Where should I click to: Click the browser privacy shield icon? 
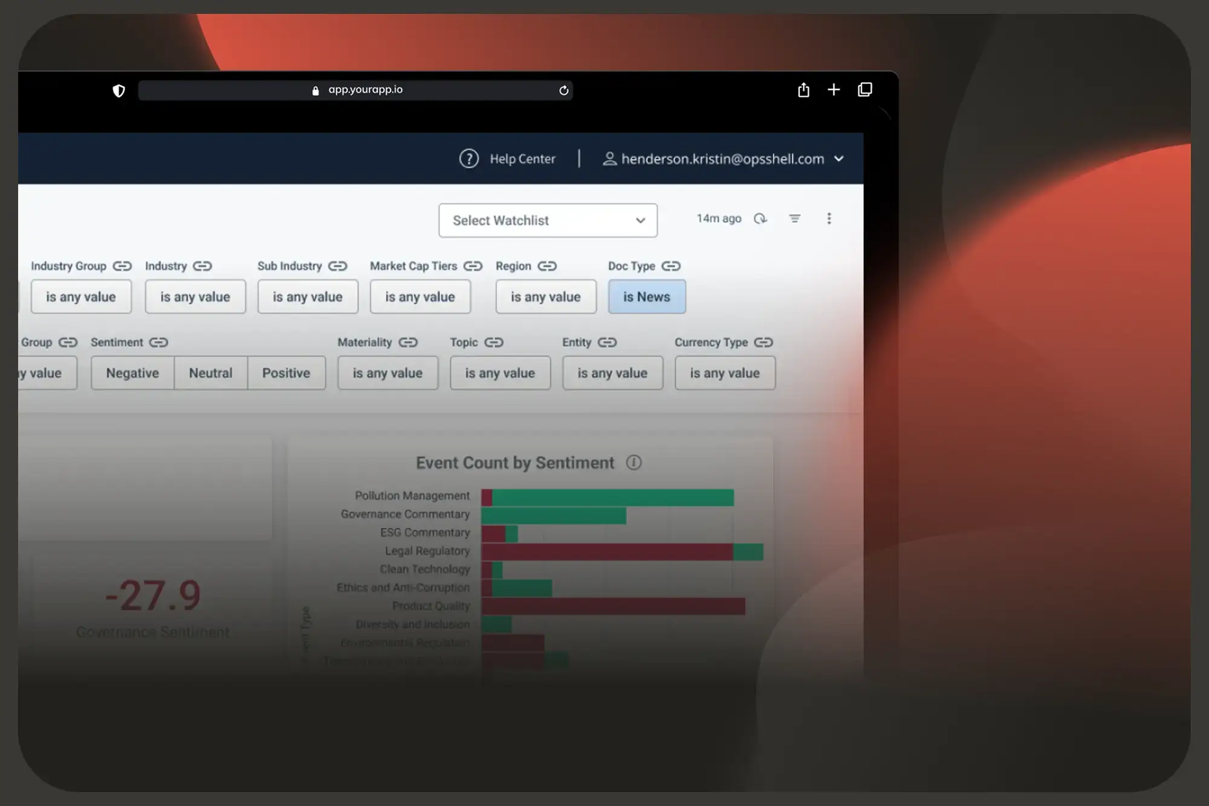pyautogui.click(x=118, y=91)
